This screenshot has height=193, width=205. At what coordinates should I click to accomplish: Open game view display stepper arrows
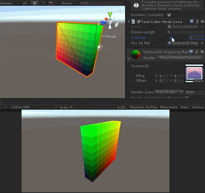(x=5, y=107)
